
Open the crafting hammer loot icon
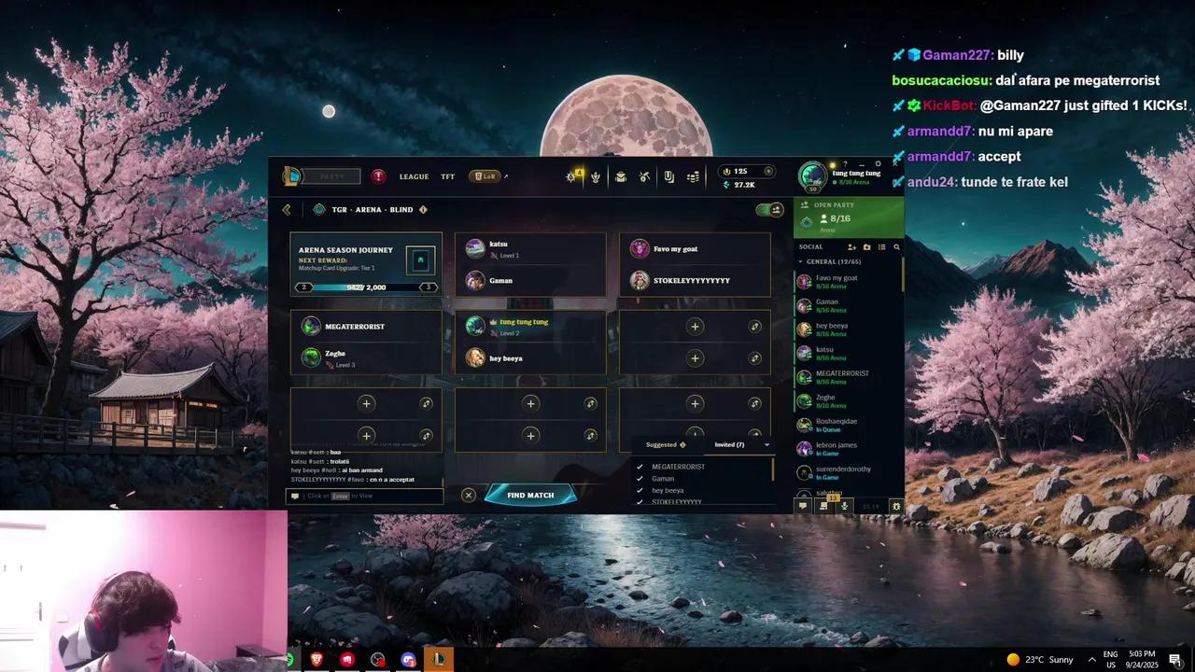point(644,176)
